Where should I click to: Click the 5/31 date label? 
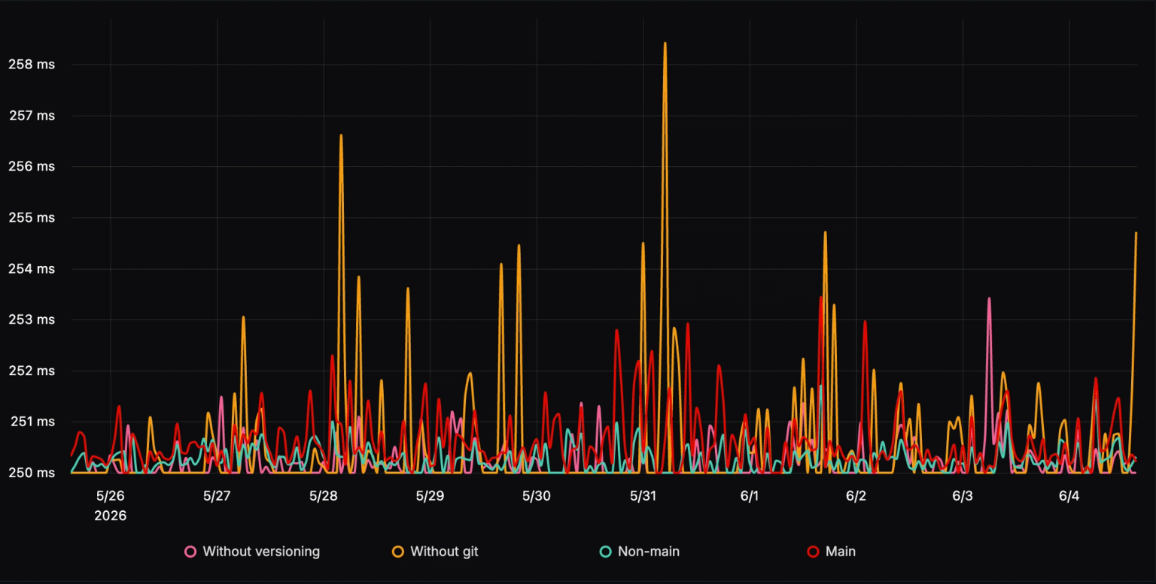tap(643, 496)
